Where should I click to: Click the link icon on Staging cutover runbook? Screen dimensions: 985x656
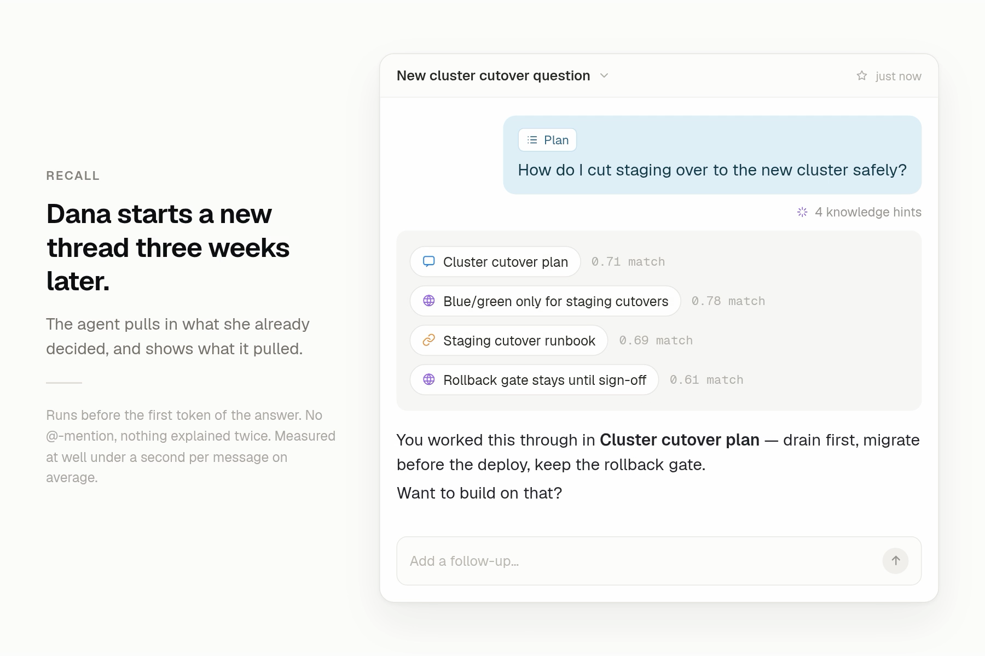[429, 341]
